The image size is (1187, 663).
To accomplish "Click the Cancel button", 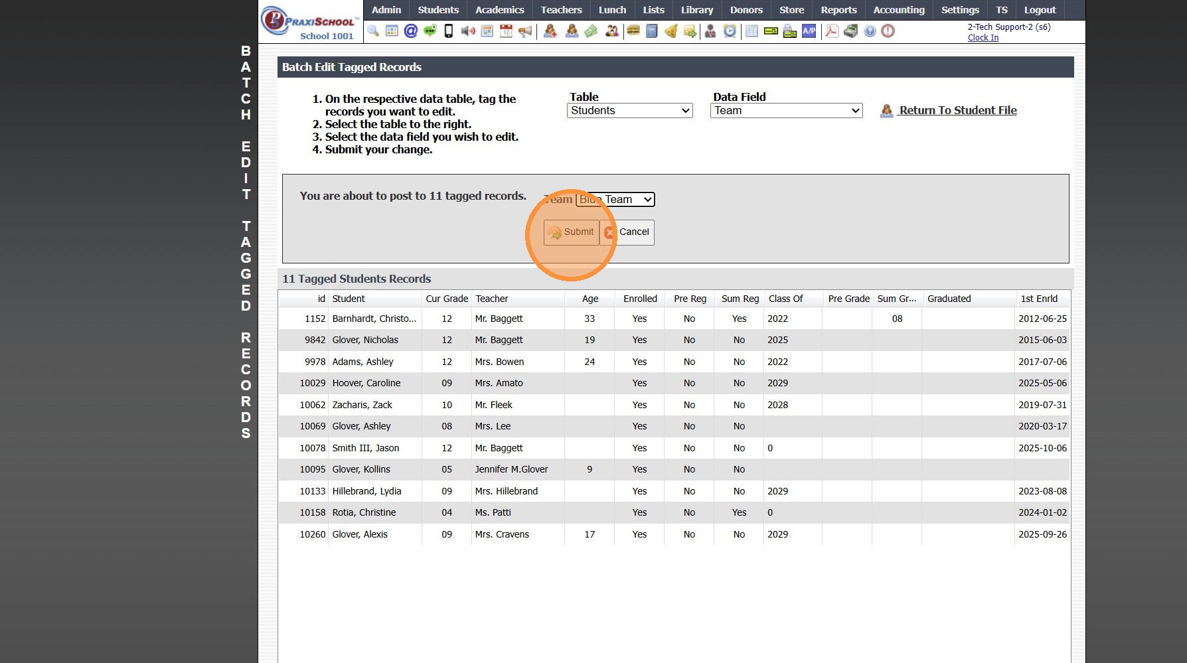I will 628,232.
